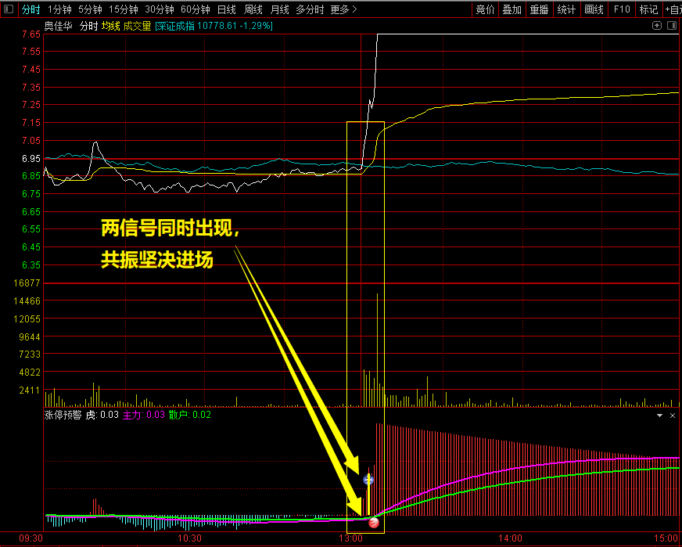
Task: Click the red ball signal marker
Action: pos(373,521)
